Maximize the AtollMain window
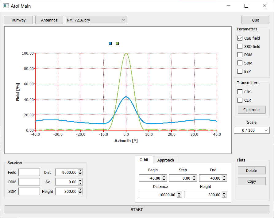 click(x=246, y=6)
